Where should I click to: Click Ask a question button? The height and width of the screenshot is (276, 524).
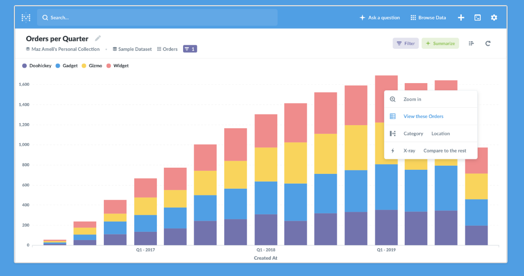coord(379,17)
